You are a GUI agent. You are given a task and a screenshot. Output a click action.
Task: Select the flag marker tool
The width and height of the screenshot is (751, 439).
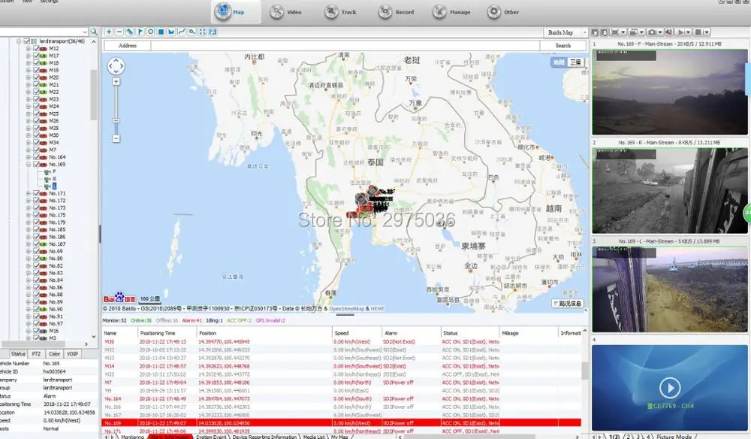[x=140, y=32]
